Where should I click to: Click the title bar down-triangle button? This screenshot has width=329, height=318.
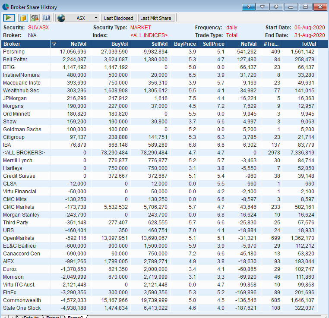[x=262, y=7]
